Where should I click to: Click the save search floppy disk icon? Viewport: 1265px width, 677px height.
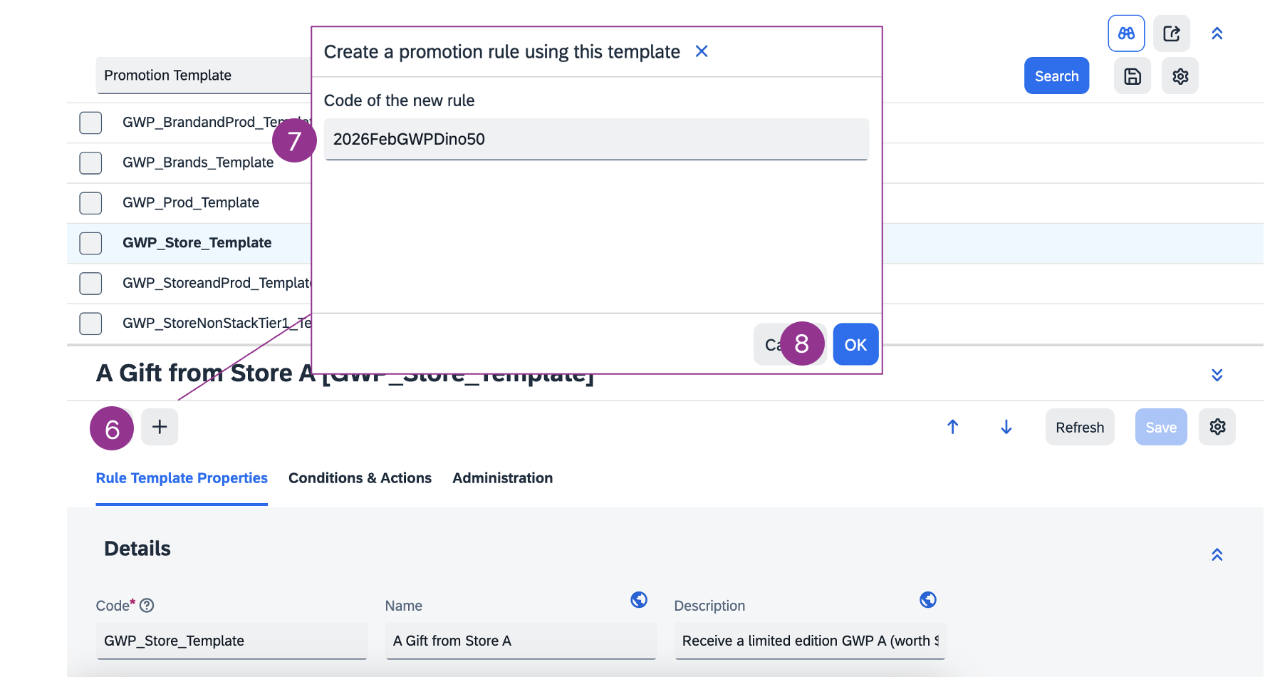[1133, 76]
